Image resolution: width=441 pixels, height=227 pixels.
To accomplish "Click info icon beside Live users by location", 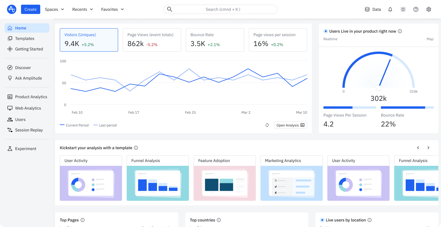I will tap(370, 220).
